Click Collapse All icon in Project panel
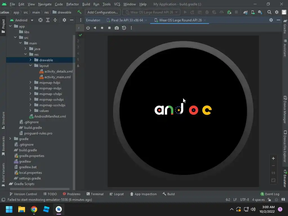The image size is (288, 216). pyautogui.click(x=55, y=20)
